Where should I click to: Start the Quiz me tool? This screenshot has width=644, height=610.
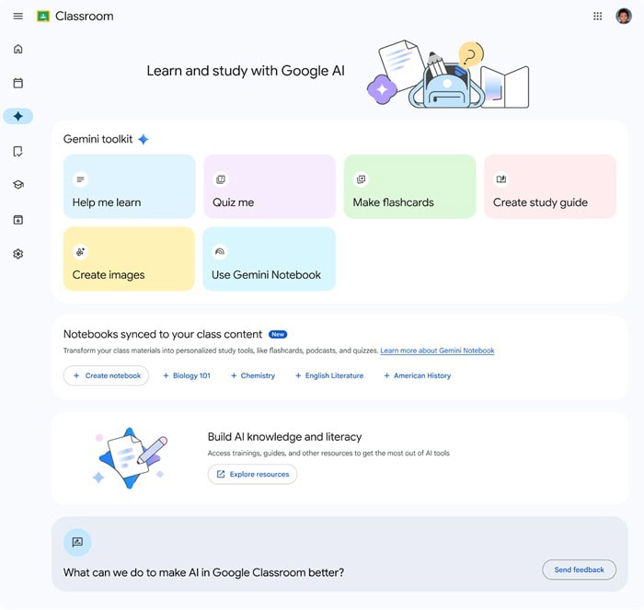coord(270,187)
